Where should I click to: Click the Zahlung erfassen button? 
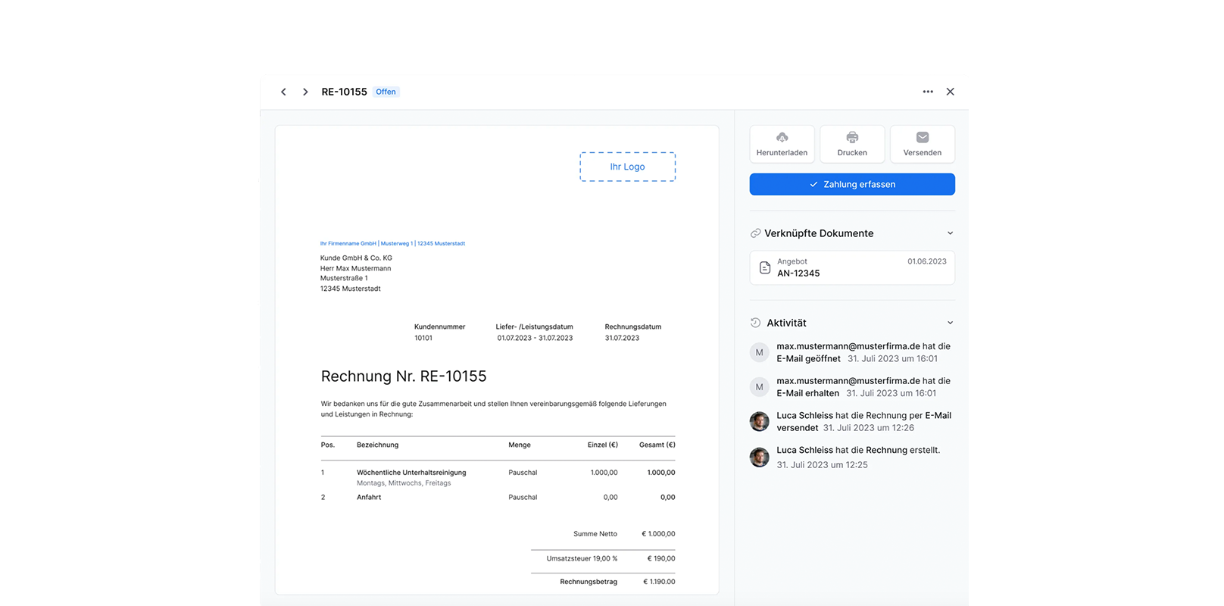click(852, 184)
